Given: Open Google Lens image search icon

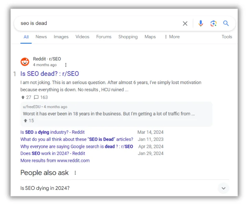Looking at the screenshot, I should [x=213, y=24].
